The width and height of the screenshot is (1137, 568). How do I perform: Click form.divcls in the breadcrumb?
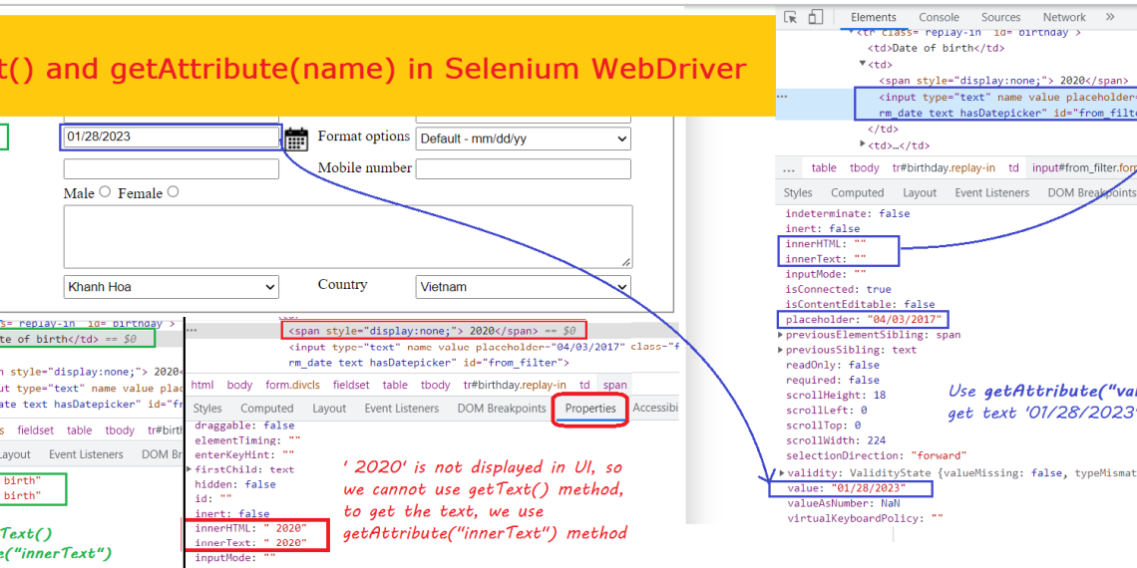294,385
